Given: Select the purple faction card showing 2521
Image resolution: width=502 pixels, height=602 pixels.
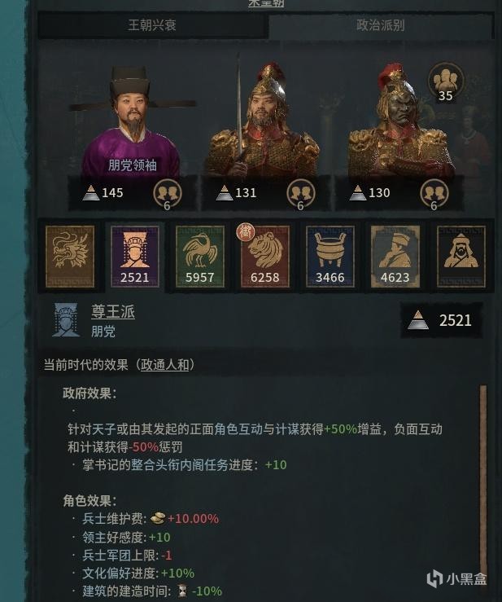Looking at the screenshot, I should coord(134,257).
